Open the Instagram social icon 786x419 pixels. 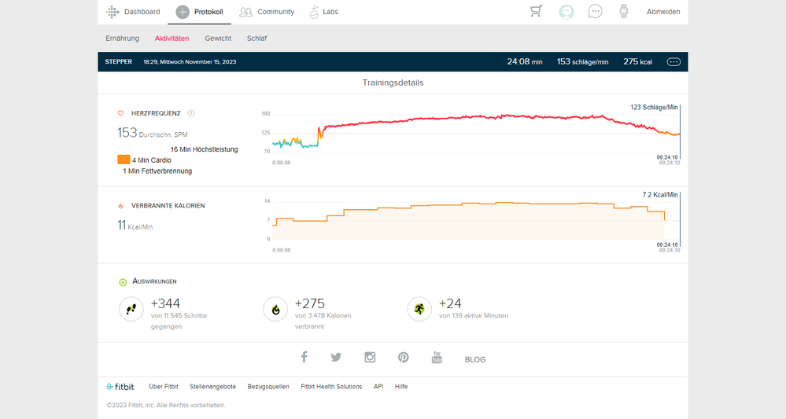tap(370, 357)
